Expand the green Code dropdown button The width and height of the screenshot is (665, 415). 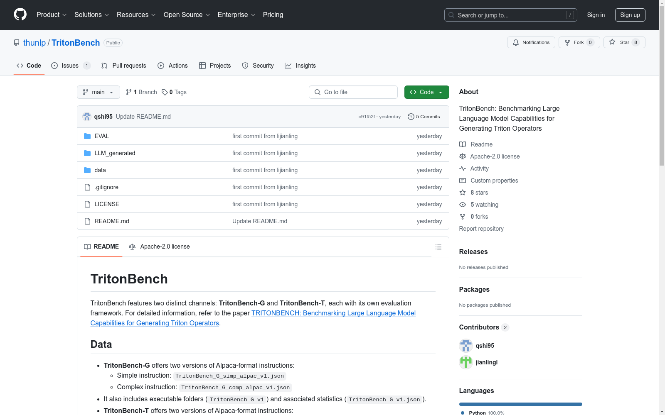(x=426, y=92)
